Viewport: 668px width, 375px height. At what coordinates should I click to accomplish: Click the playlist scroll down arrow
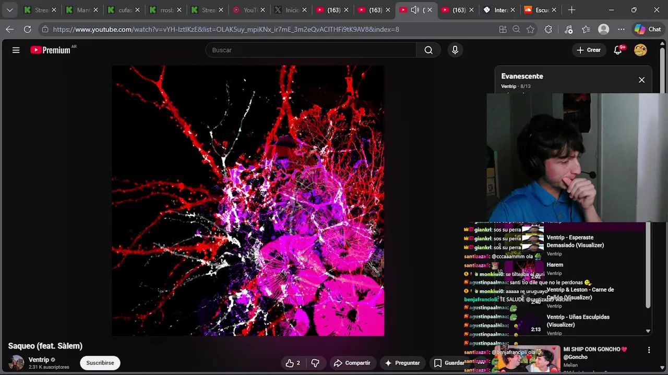[x=648, y=331]
